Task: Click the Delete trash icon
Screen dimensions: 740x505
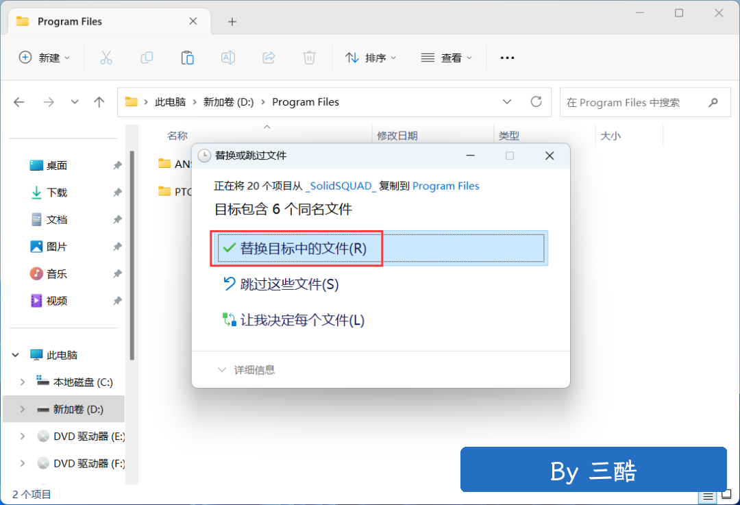Action: (309, 58)
